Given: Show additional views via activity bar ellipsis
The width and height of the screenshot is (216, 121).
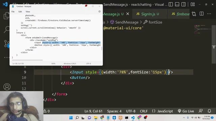Looking at the screenshot, I should 6,57.
